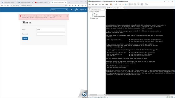Viewport: 175px width, 98px height.
Task: Open the Help menu in VMware
Action: pyautogui.click(x=107, y=4)
